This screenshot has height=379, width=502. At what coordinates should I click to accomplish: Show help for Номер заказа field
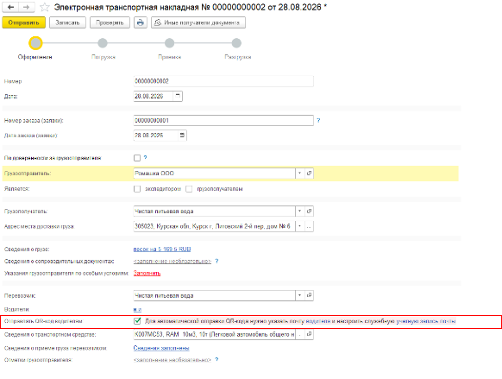(x=318, y=121)
